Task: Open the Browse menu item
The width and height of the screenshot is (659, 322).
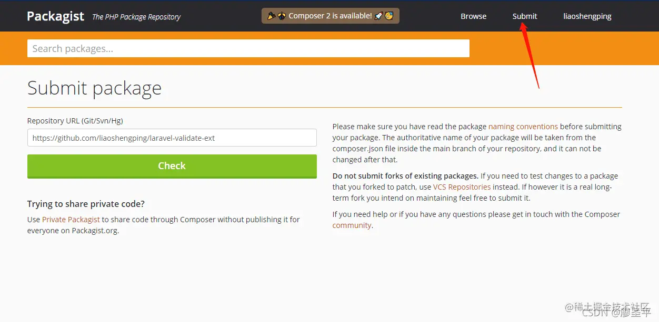Action: tap(474, 16)
